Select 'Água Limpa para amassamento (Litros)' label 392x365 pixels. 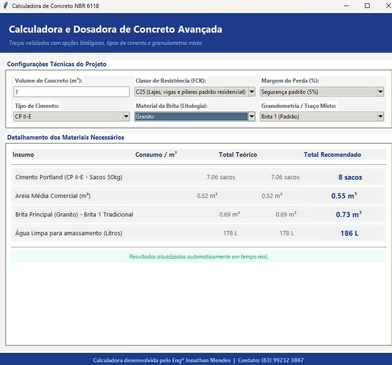(x=69, y=233)
